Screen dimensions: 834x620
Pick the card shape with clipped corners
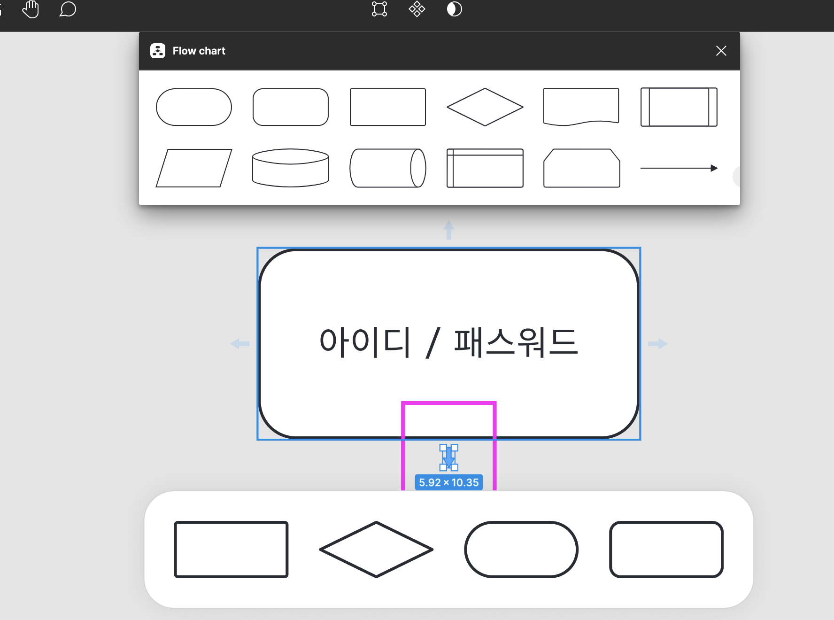click(x=582, y=168)
